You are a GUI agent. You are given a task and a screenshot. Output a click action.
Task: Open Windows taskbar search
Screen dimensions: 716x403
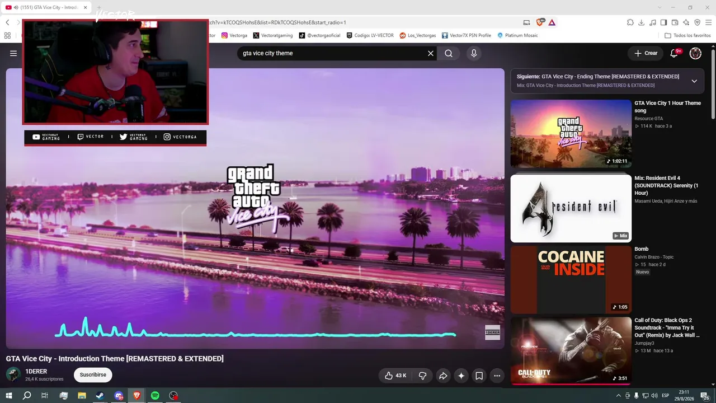coord(27,396)
